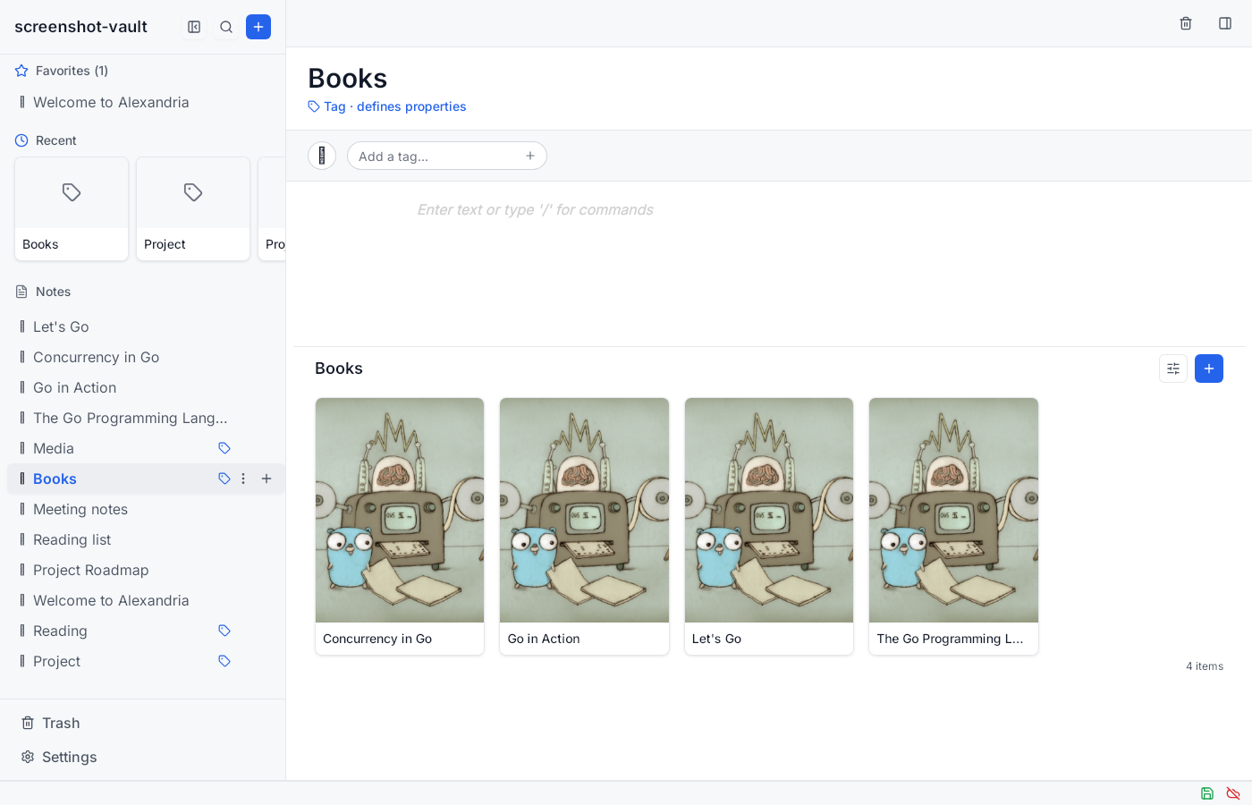1252x805 pixels.
Task: Add child note under Books item
Action: [266, 479]
